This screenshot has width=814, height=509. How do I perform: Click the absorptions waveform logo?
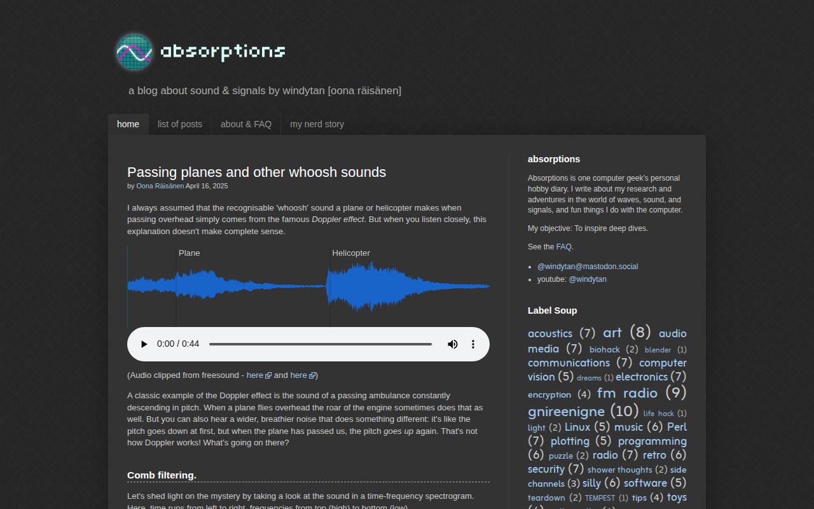click(x=133, y=52)
